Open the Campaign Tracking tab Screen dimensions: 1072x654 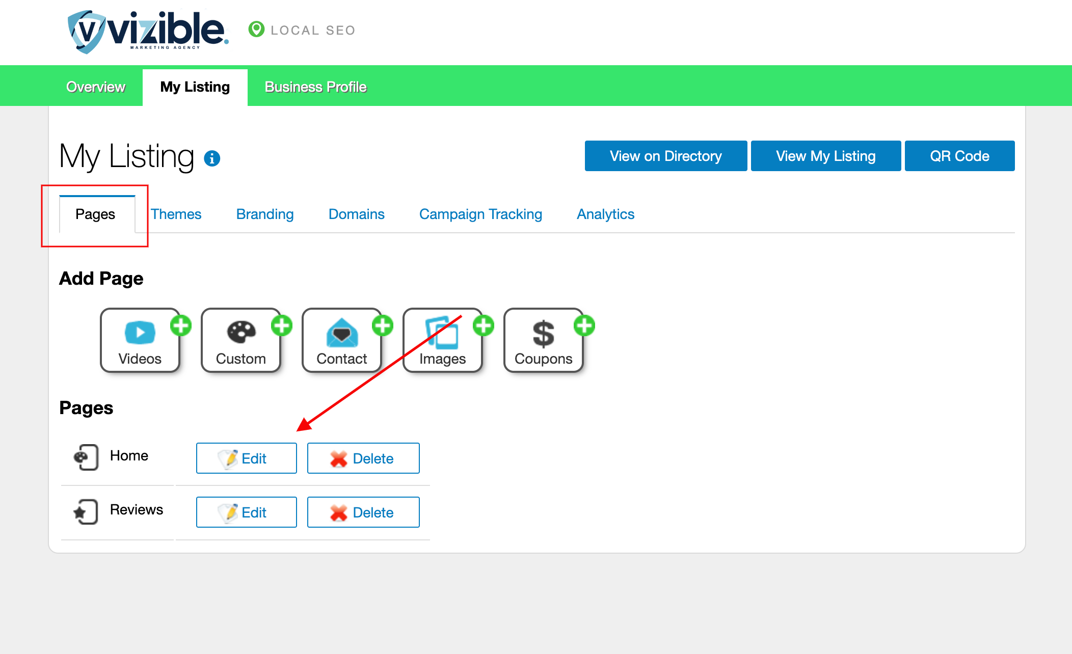[480, 214]
